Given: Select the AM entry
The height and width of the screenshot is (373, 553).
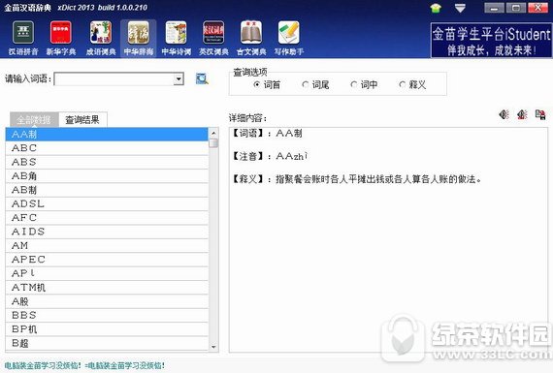Looking at the screenshot, I should click(x=107, y=245).
